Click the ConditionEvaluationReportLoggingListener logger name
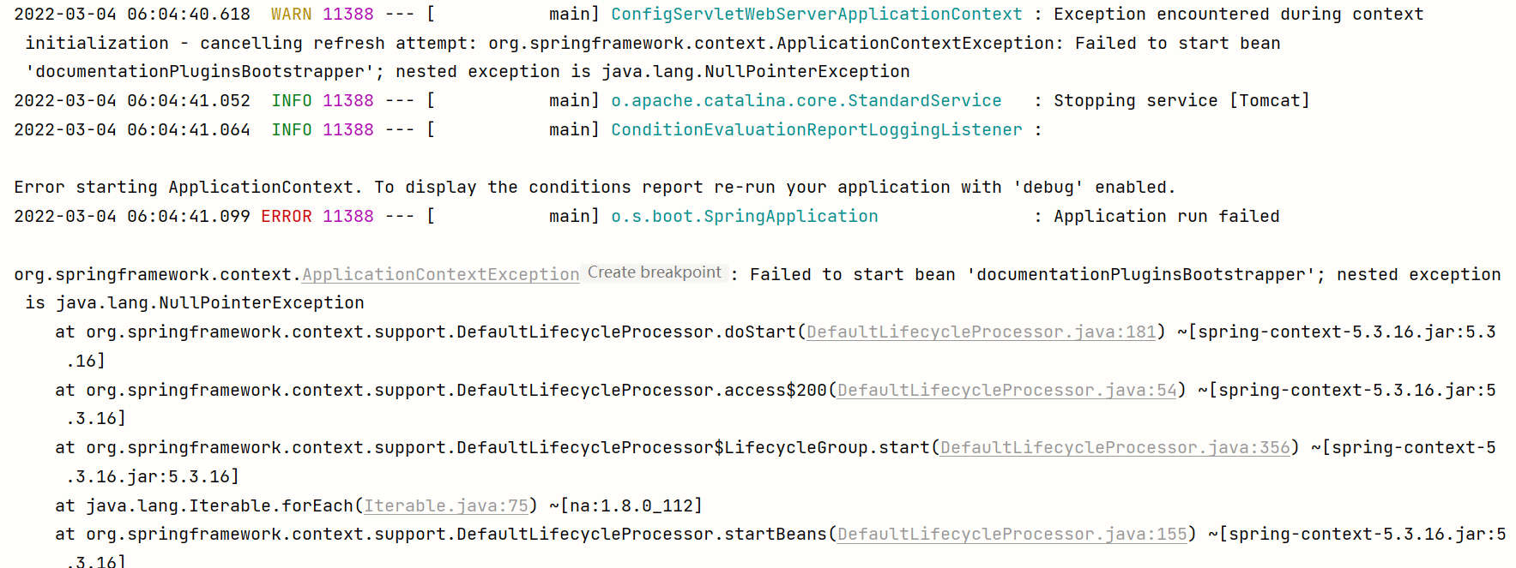Viewport: 1516px width, 568px height. 816,129
